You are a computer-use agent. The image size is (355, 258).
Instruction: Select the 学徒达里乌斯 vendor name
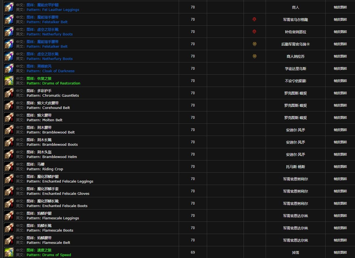[295, 69]
